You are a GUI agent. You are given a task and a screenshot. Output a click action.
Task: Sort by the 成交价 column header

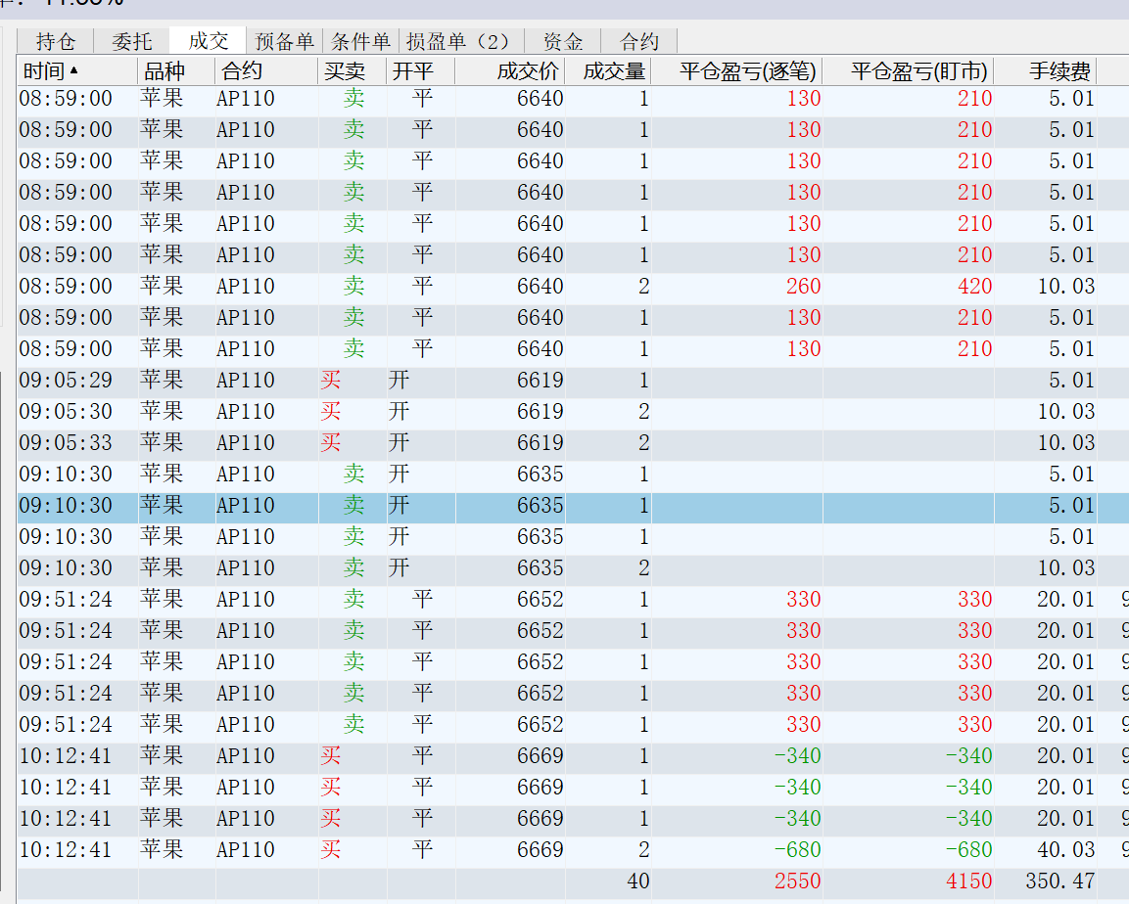pyautogui.click(x=528, y=71)
